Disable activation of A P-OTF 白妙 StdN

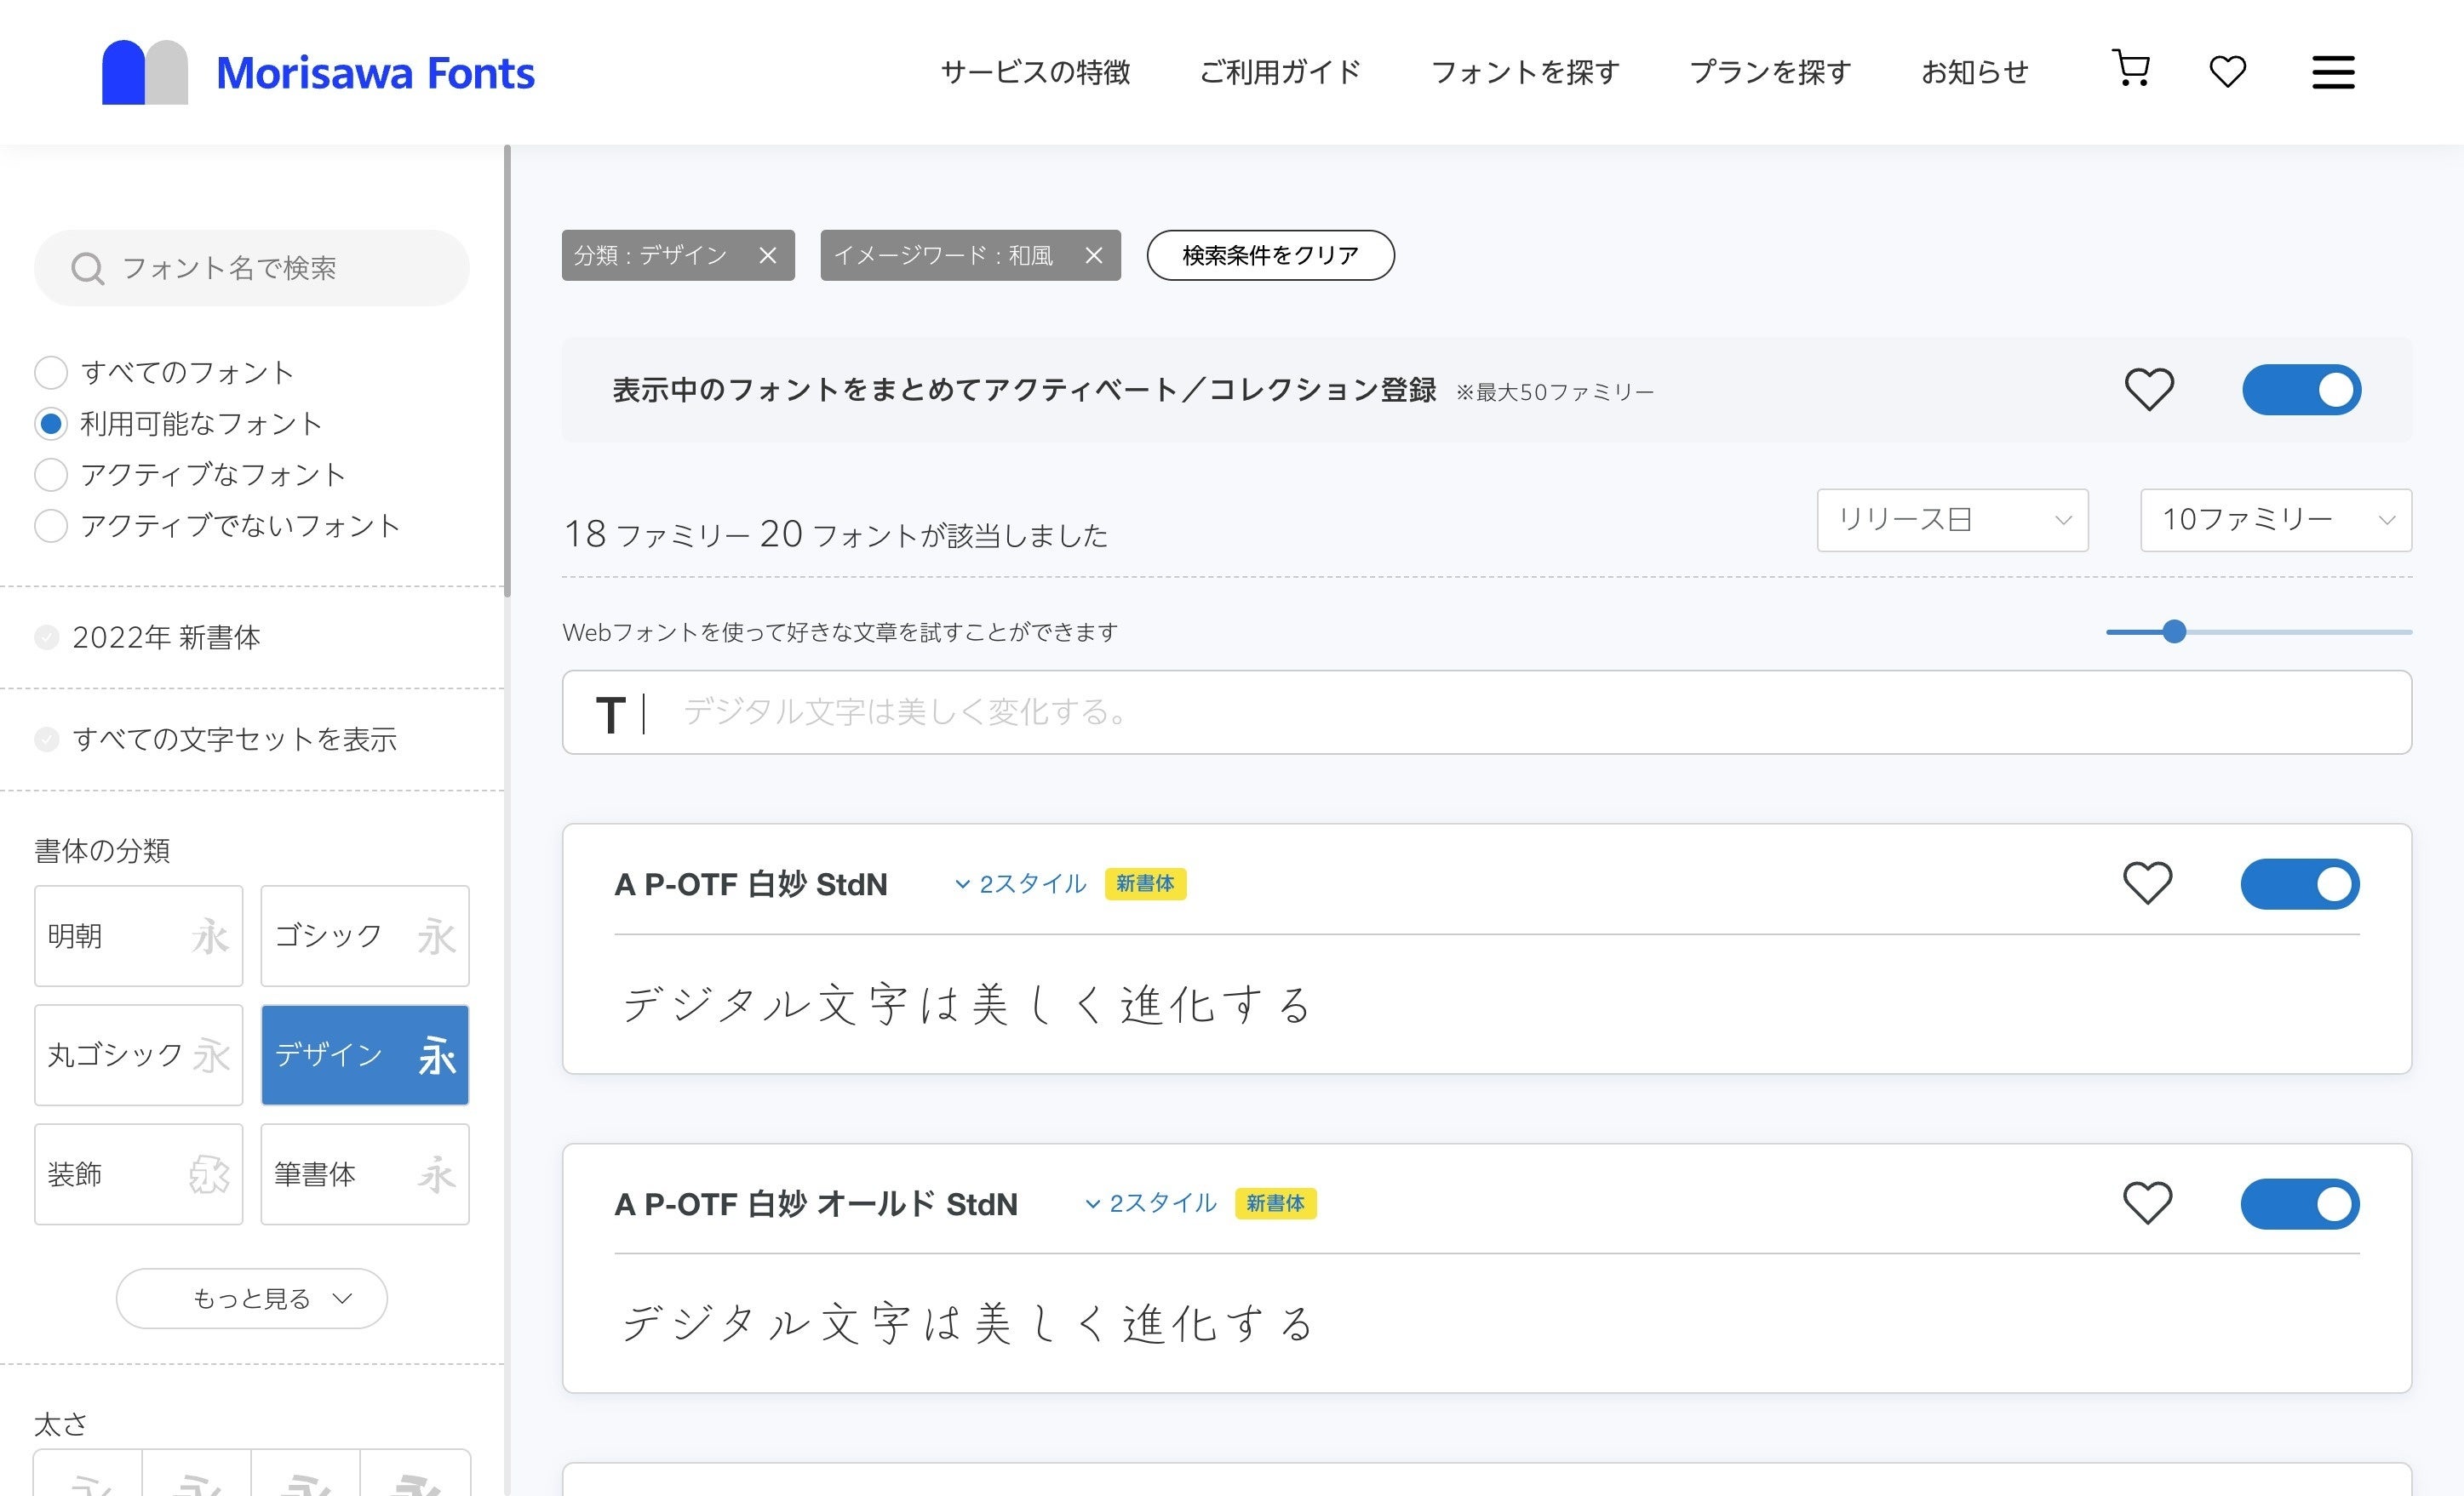(x=2301, y=883)
